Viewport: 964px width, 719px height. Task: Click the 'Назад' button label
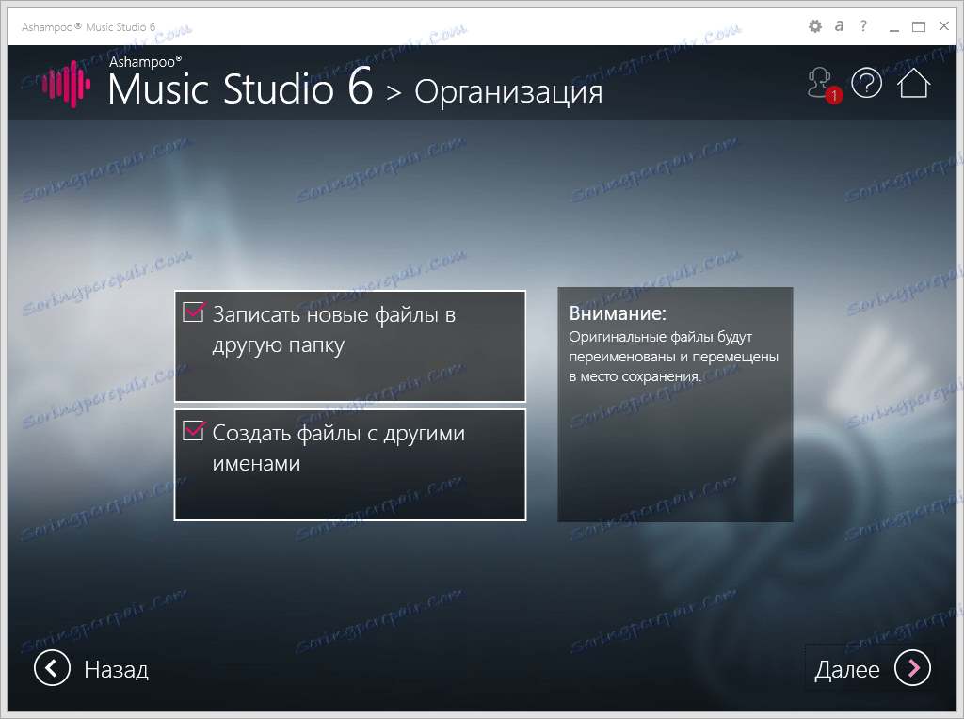116,669
